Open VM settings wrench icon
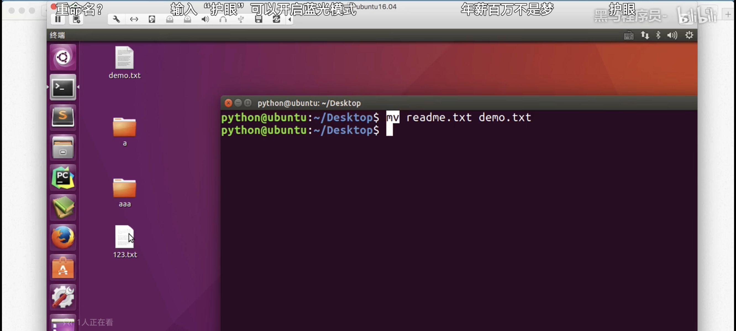Image resolution: width=736 pixels, height=331 pixels. click(116, 19)
